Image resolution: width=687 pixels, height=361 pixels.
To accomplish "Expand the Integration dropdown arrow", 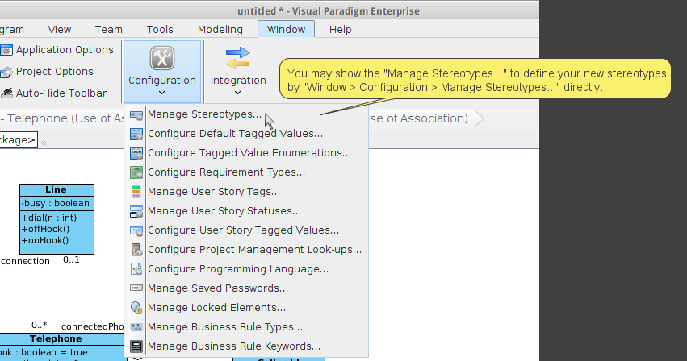I will click(238, 93).
